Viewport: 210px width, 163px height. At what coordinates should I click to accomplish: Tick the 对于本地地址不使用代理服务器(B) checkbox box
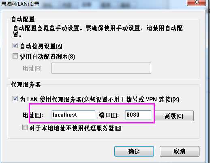click(25, 127)
